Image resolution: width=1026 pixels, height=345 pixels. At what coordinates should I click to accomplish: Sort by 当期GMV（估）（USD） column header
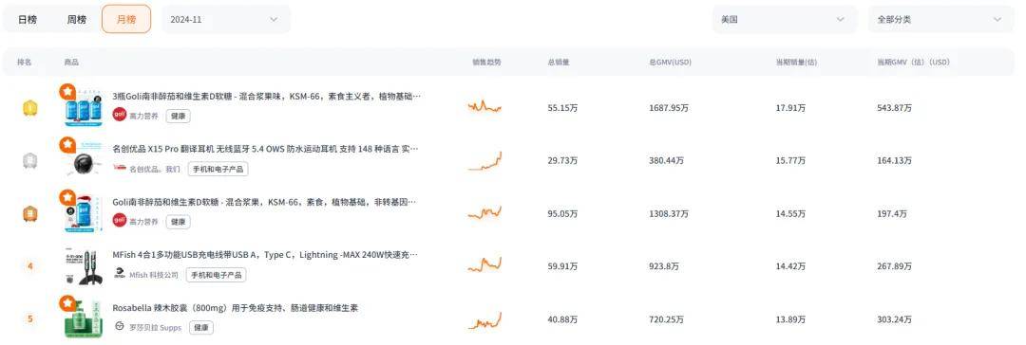913,62
